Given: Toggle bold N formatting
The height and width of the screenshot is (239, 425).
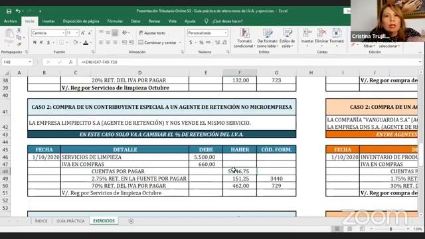Looking at the screenshot, I should point(35,42).
